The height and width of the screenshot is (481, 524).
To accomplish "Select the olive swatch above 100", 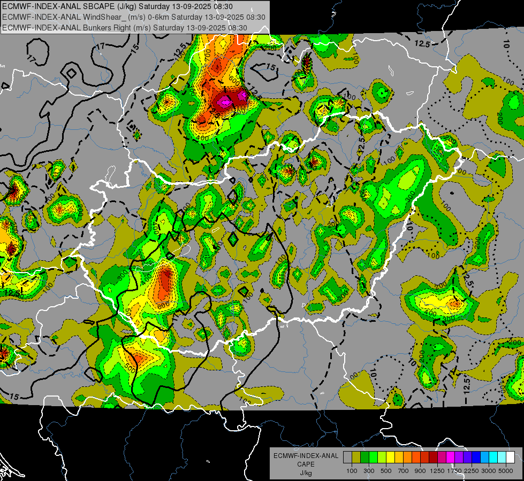I will click(x=356, y=457).
